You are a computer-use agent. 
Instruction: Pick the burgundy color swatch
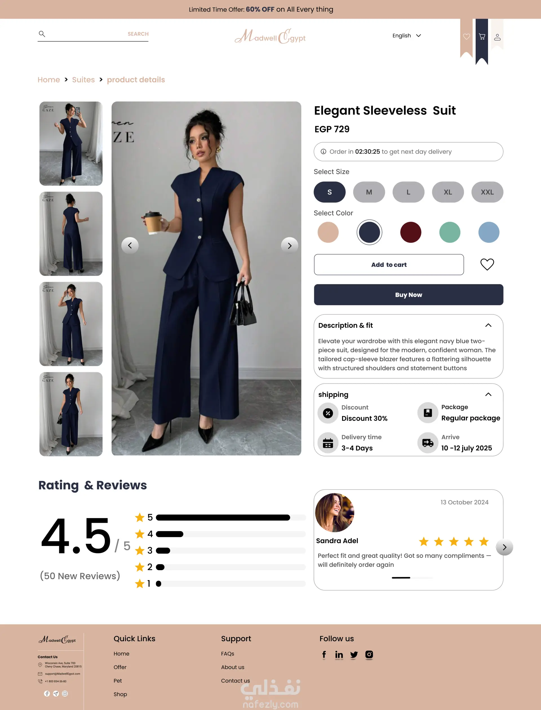coord(411,232)
